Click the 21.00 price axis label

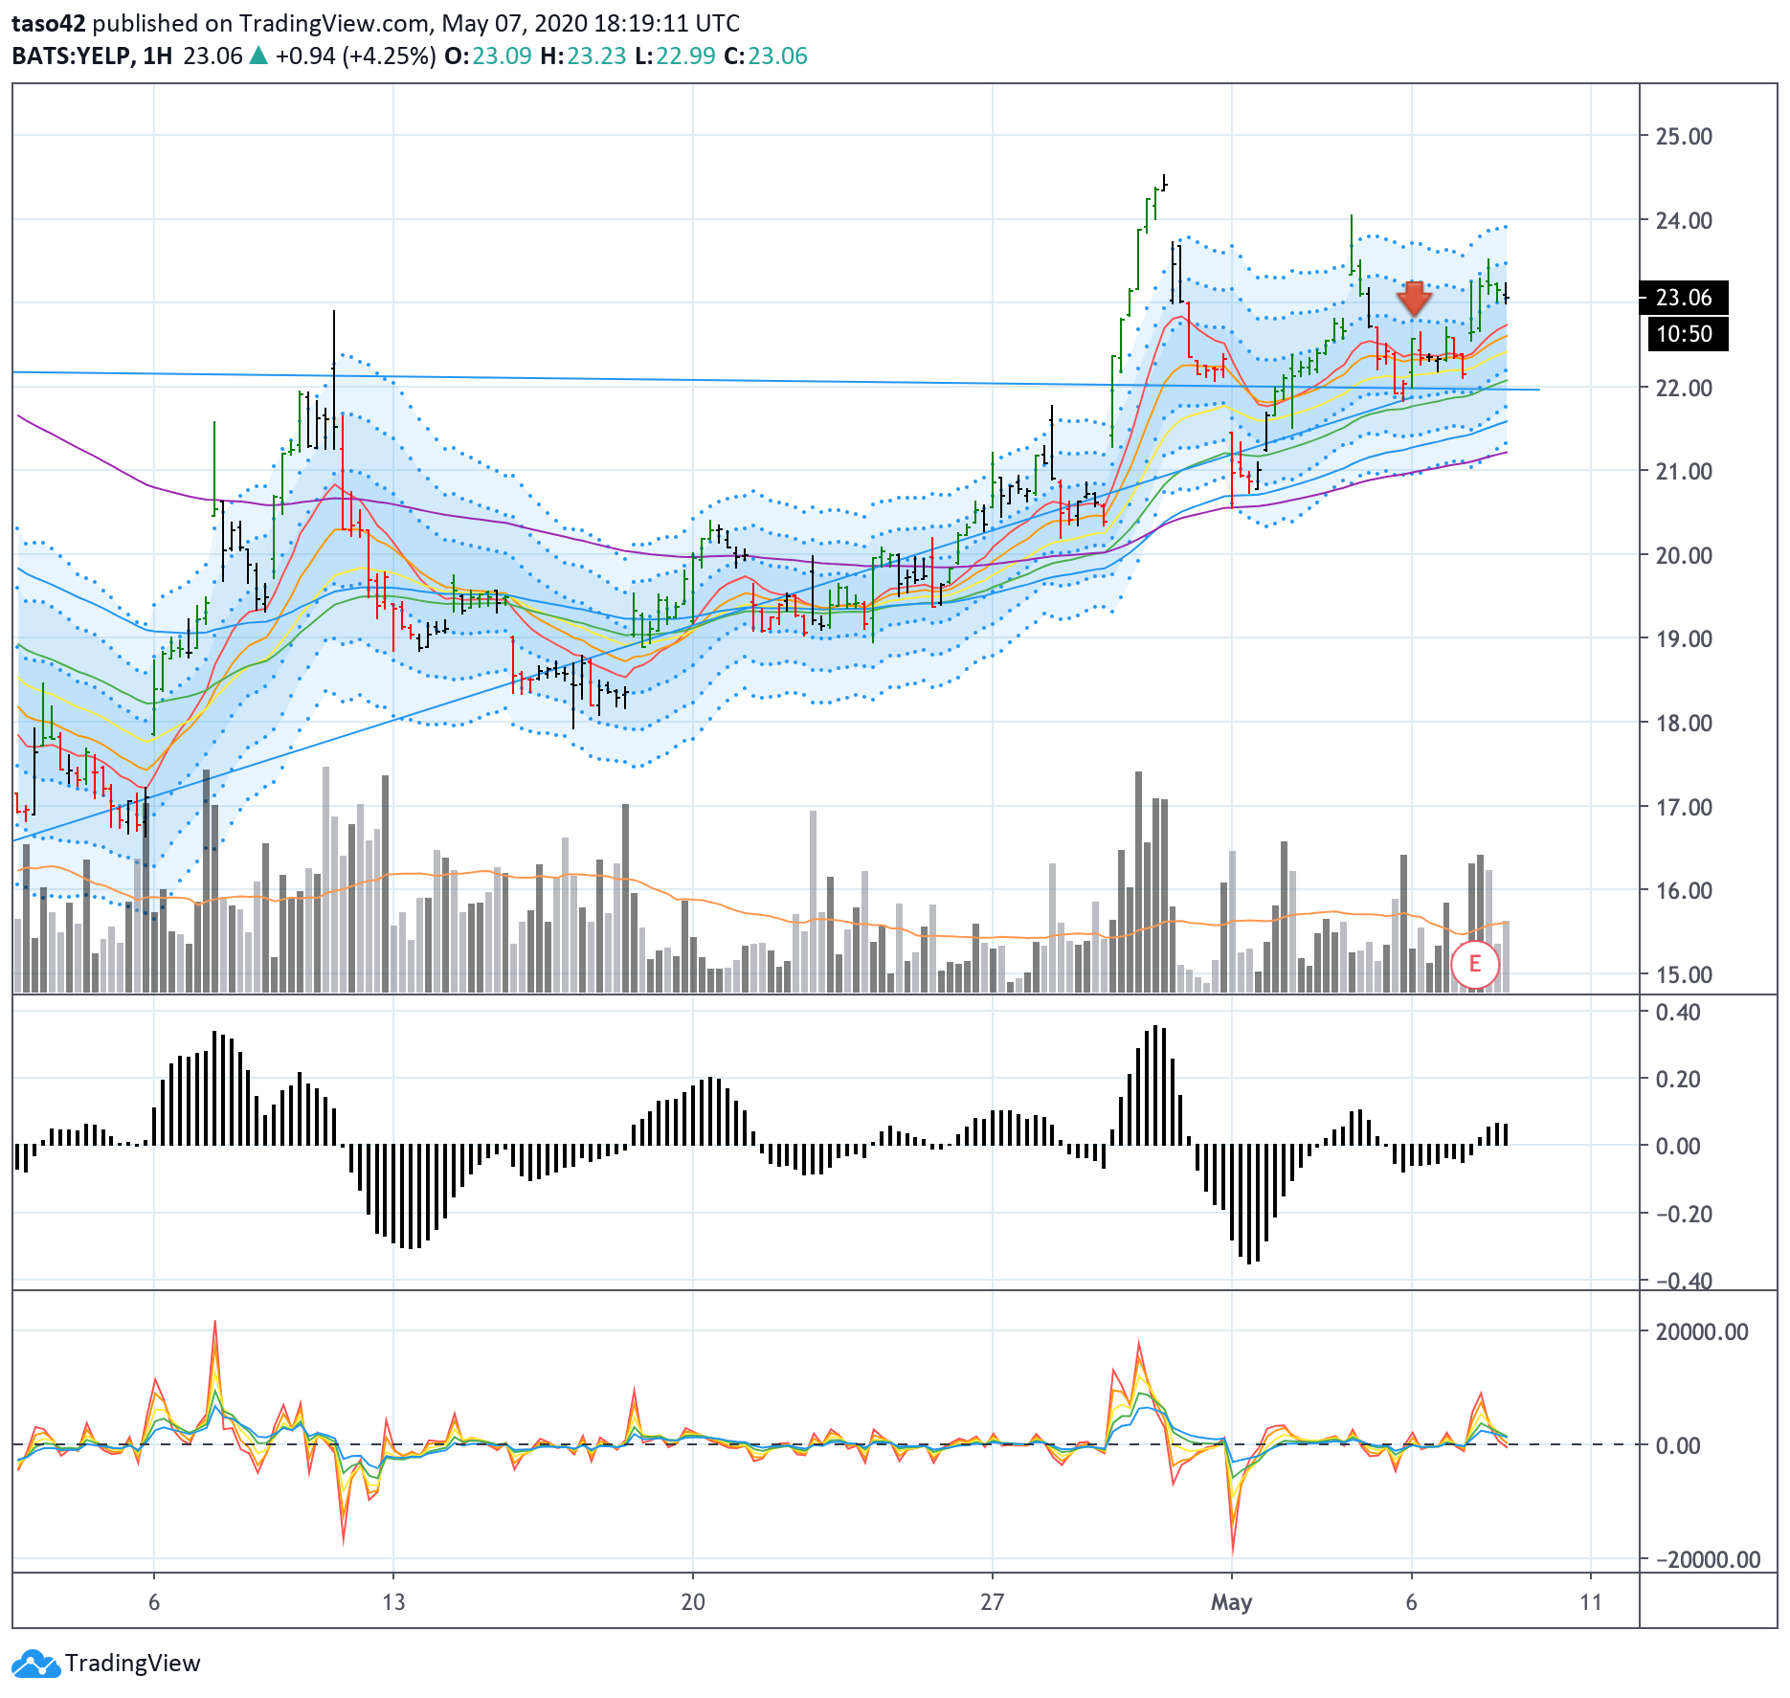pos(1684,471)
